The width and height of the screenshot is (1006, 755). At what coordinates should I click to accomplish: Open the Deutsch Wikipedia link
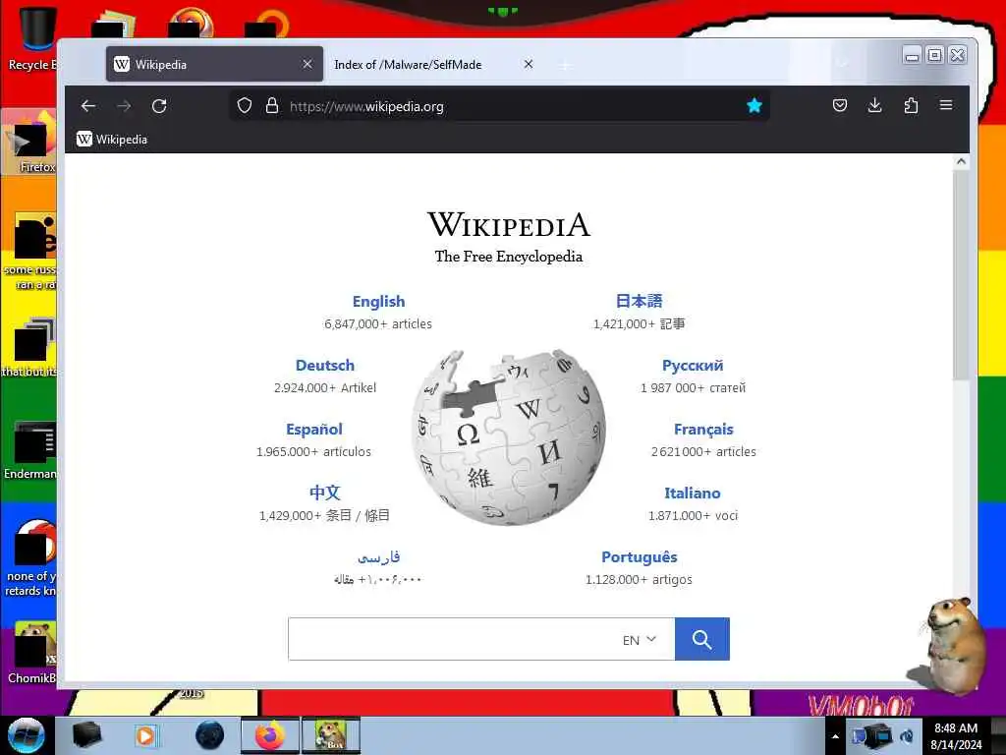click(x=324, y=366)
